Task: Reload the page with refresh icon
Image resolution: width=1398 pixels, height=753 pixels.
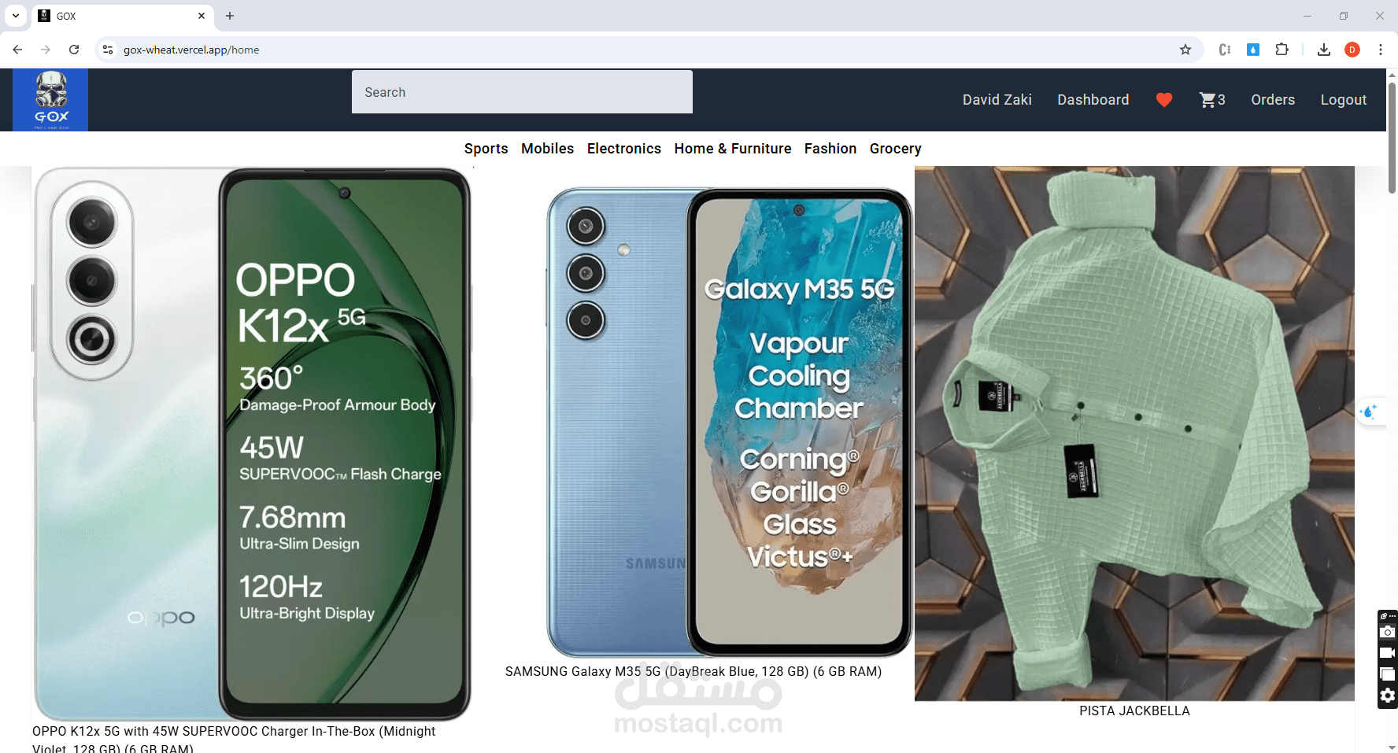Action: (74, 50)
